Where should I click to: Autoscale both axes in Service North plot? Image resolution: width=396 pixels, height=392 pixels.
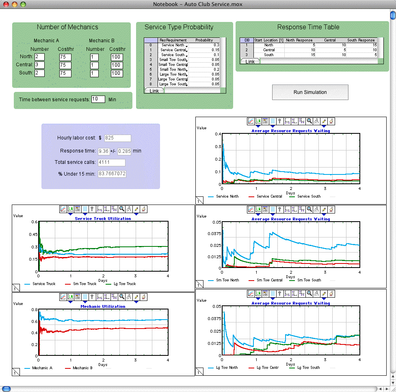302,121
